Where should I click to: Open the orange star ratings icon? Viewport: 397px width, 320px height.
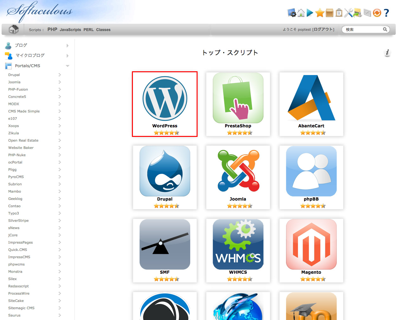[x=320, y=13]
